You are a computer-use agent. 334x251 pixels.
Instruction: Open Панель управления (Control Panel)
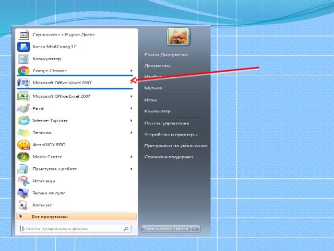click(x=166, y=123)
